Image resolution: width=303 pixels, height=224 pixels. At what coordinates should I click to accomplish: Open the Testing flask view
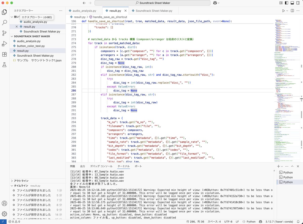click(x=4, y=65)
